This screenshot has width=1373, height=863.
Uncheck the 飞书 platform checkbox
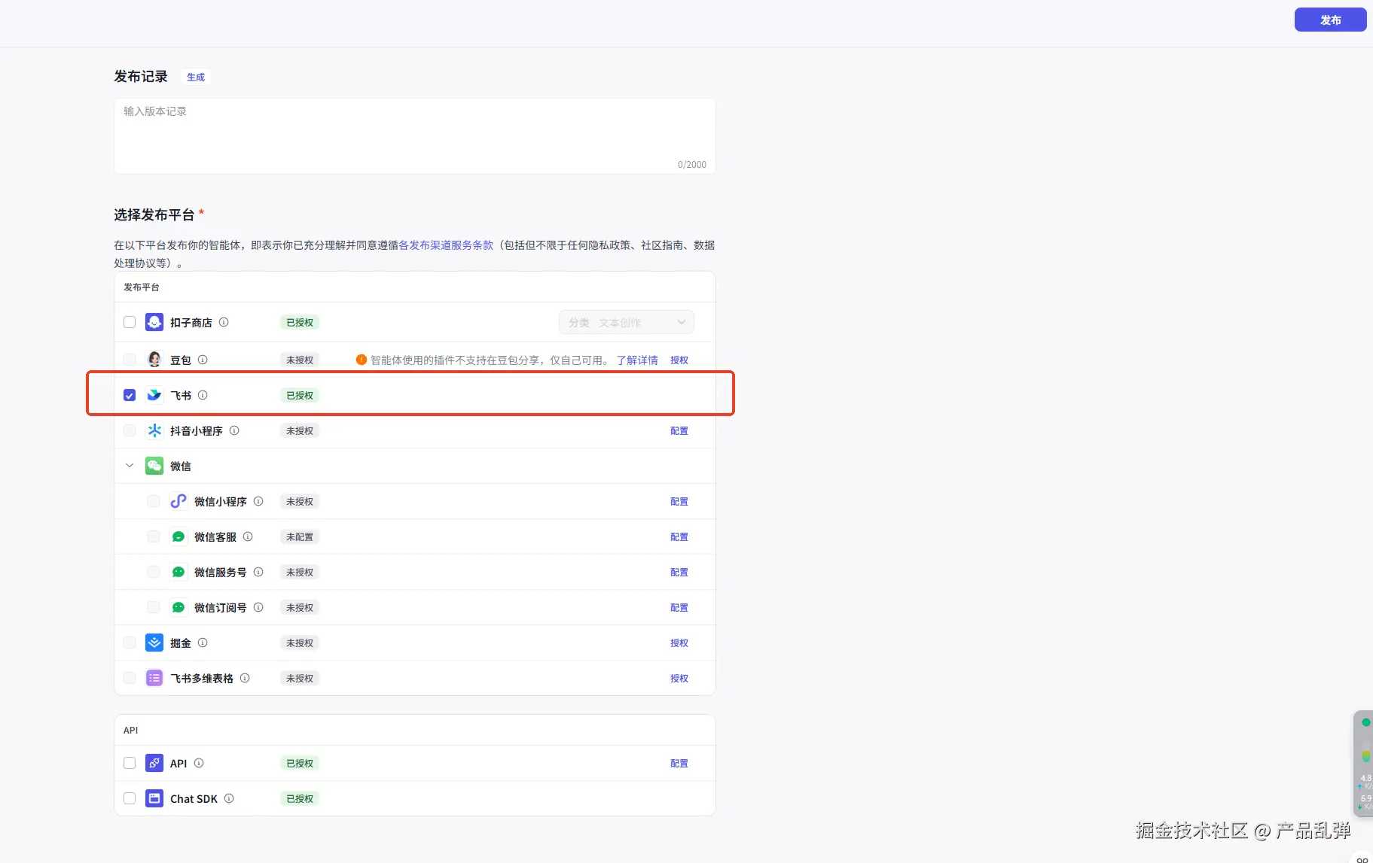pos(130,395)
